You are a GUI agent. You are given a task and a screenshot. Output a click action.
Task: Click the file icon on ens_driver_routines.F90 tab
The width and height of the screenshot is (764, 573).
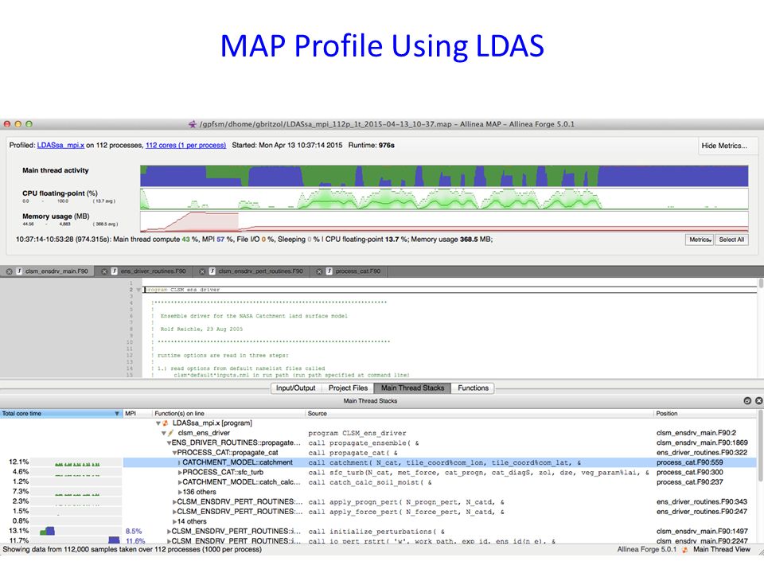click(114, 271)
